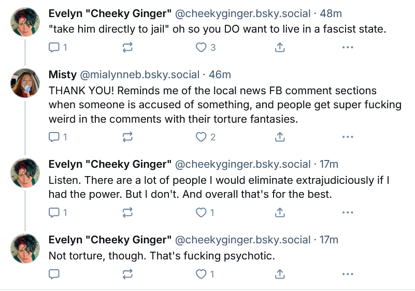Open Evelyn's avatar on the last post

pos(25,249)
